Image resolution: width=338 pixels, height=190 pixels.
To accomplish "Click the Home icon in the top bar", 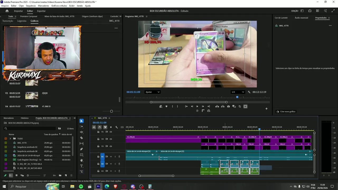I will point(7,11).
